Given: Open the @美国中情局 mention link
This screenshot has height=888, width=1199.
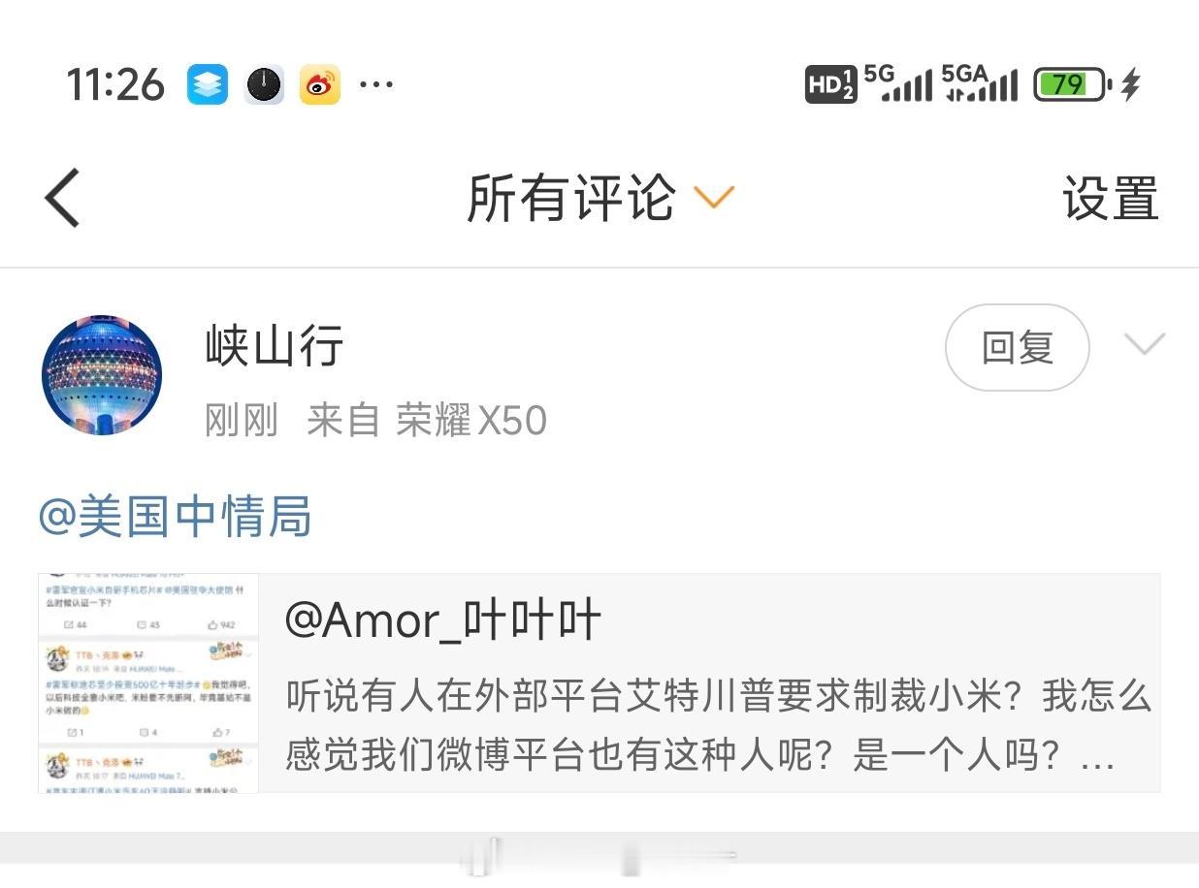Looking at the screenshot, I should 176,516.
